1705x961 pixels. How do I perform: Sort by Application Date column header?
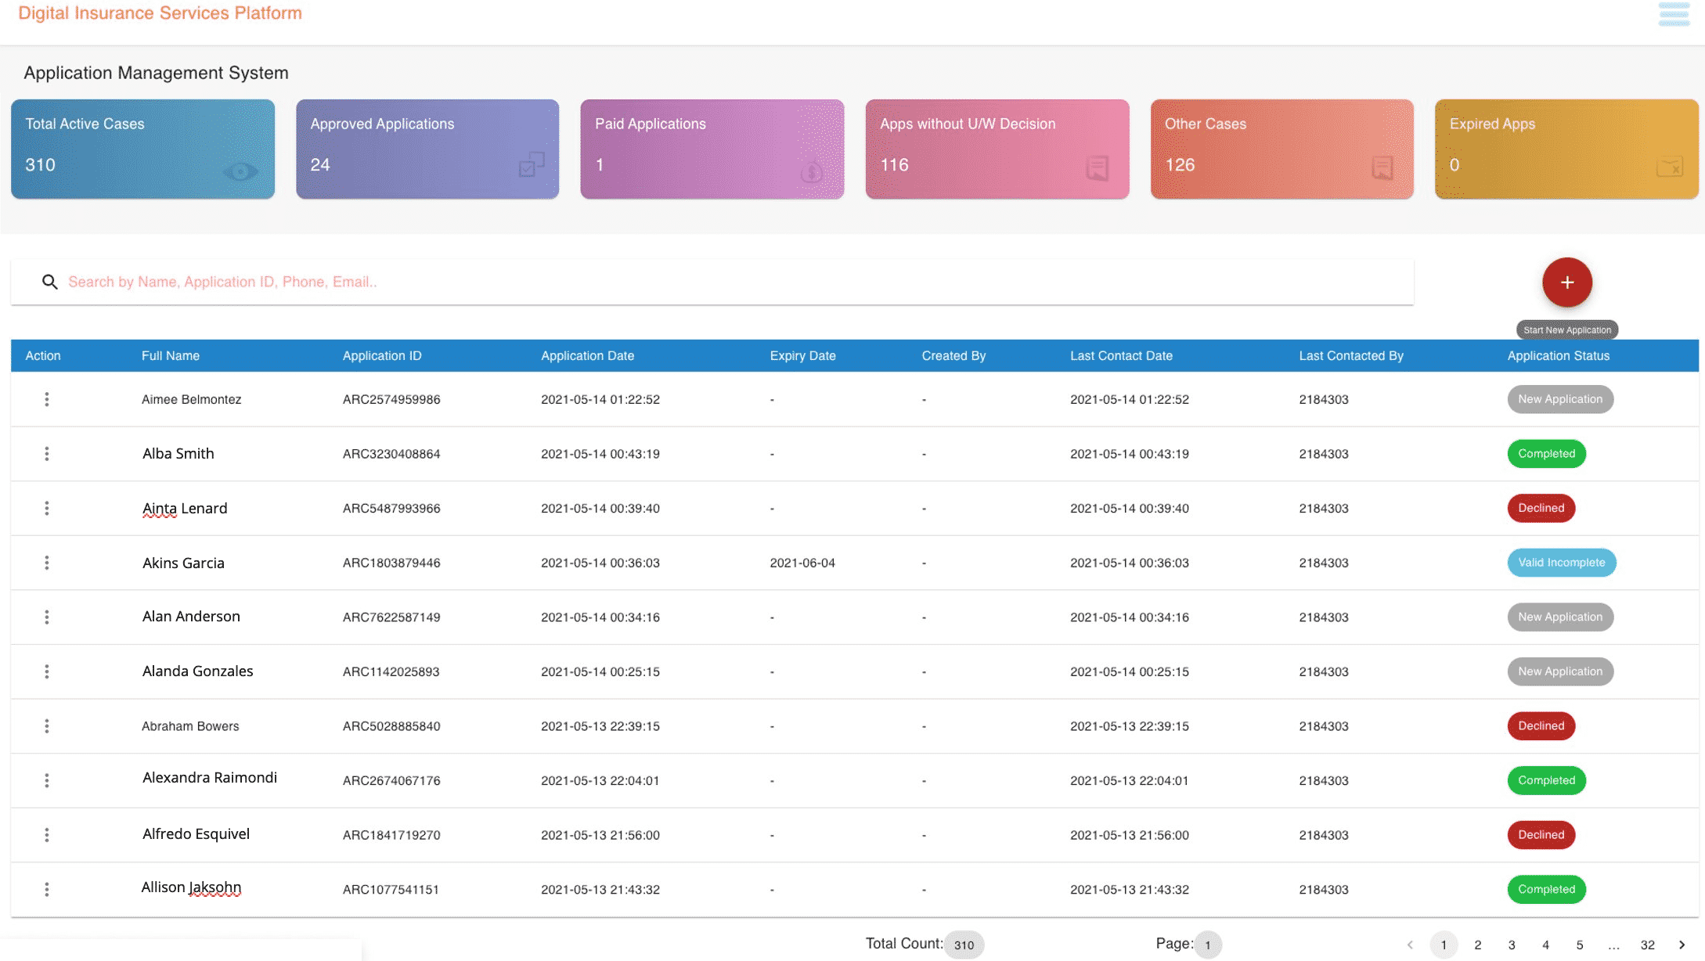coord(587,355)
